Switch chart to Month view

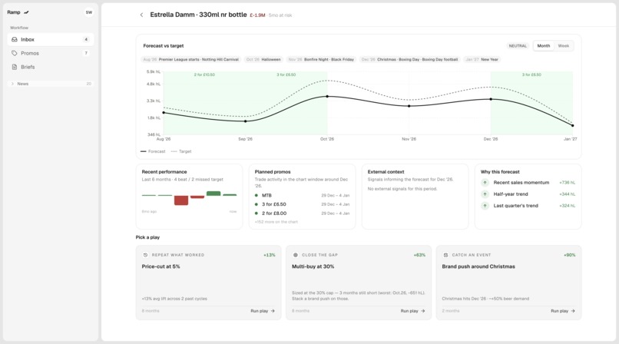click(544, 46)
